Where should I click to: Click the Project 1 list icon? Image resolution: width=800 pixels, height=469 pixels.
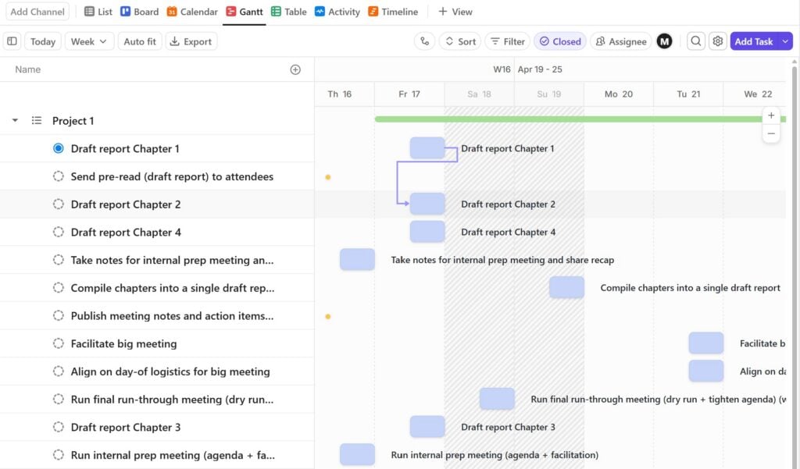36,121
